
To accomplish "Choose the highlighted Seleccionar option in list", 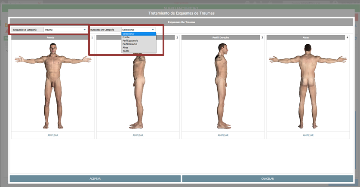I will click(x=138, y=34).
